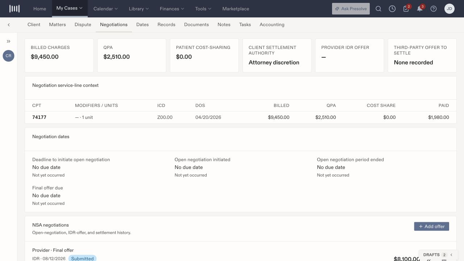Screen dimensions: 464x261
Task: Click the Provider · Final offer entry title
Action: tap(53, 250)
